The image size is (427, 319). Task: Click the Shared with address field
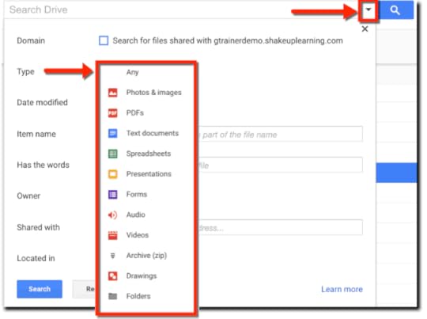click(281, 227)
